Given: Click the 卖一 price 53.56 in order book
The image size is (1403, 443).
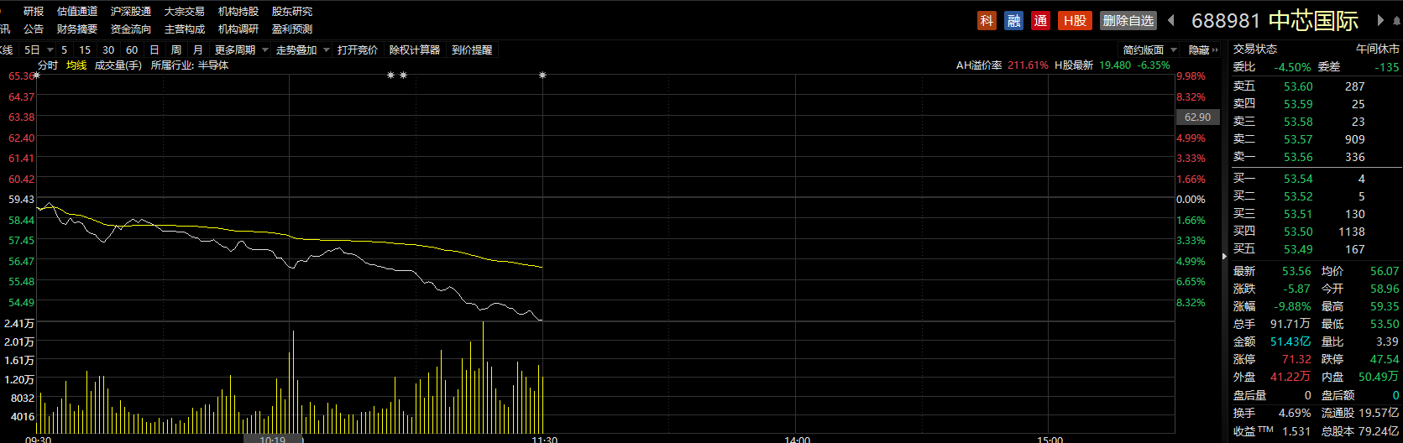Looking at the screenshot, I should pos(1297,157).
